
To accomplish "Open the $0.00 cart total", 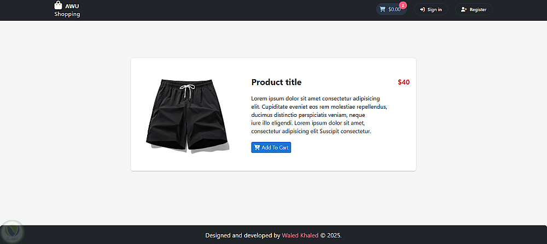I will 394,9.
